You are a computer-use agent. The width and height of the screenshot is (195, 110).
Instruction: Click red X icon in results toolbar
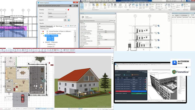tap(66, 26)
